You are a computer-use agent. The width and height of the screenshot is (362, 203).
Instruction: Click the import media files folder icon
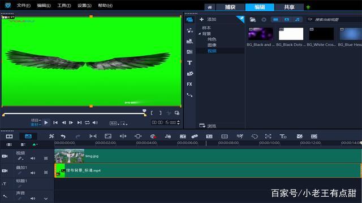[x=253, y=20]
